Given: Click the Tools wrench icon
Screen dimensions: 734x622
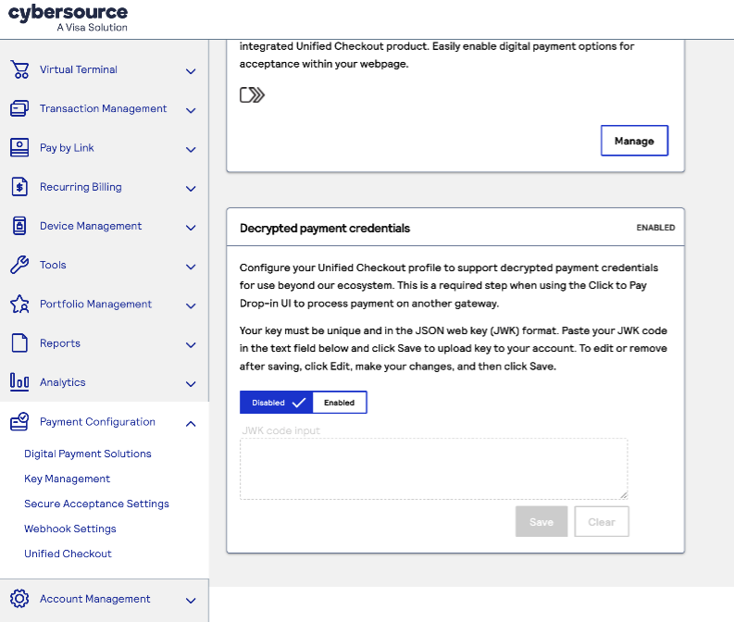Looking at the screenshot, I should point(19,266).
